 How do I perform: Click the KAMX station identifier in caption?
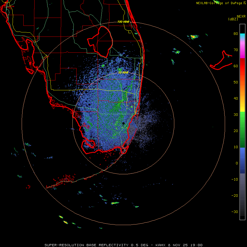[x=161, y=245]
